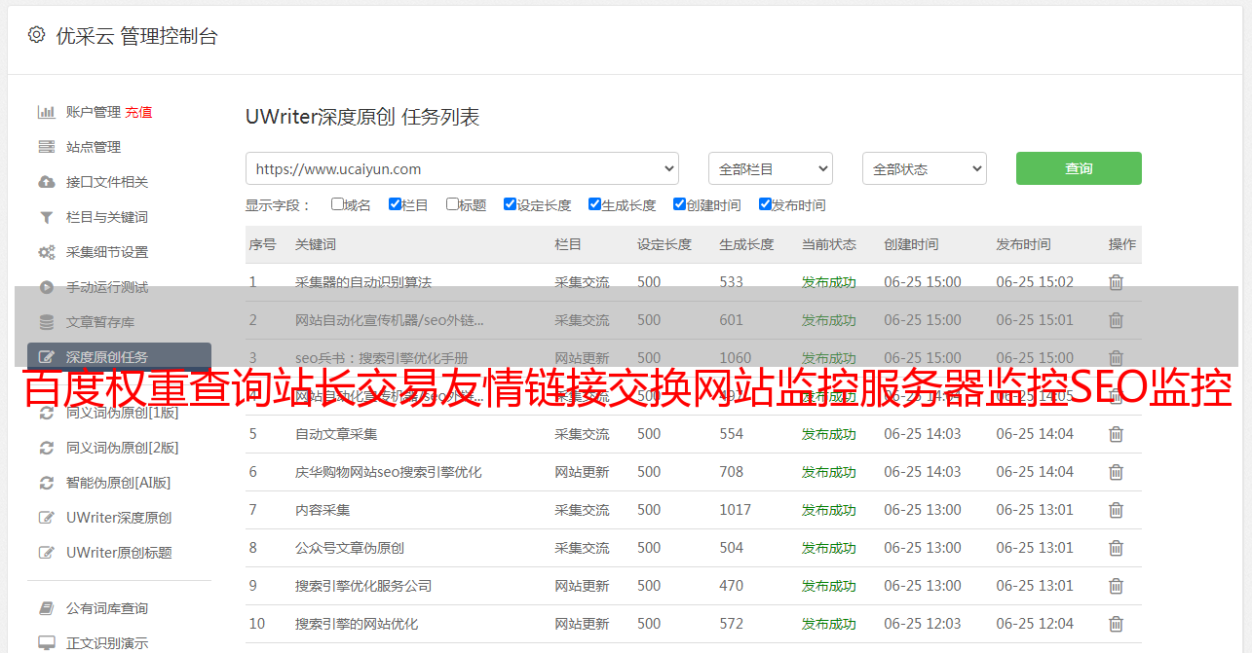
Task: Click the gears icon for 采集细节设置
Action: pos(46,252)
